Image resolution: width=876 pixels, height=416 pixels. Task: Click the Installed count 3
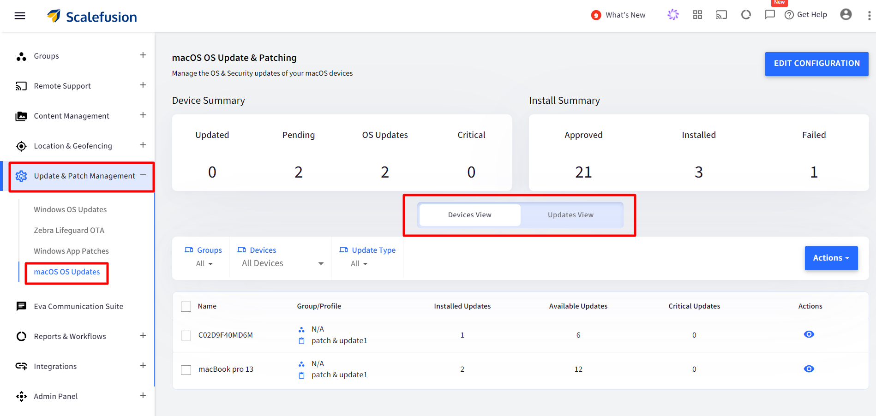click(x=699, y=172)
